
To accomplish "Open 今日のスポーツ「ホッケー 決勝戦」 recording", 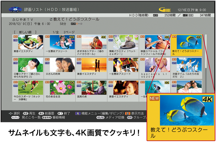I will 28,91.
